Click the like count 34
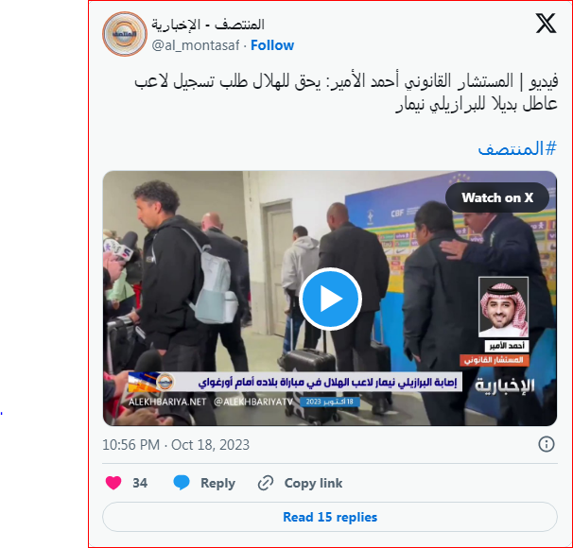 (140, 483)
